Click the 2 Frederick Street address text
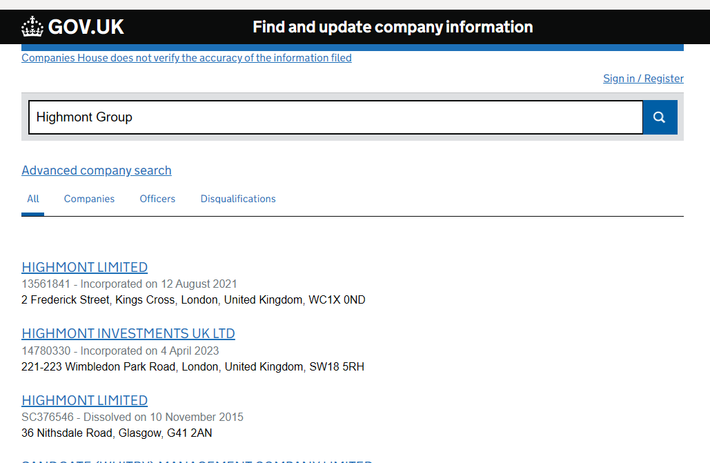710x463 pixels. [193, 300]
